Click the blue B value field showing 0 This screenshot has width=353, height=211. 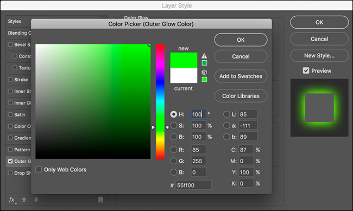[198, 172]
